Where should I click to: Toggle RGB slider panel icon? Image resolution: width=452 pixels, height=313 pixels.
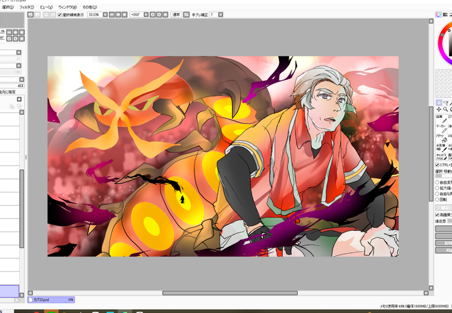(445, 14)
